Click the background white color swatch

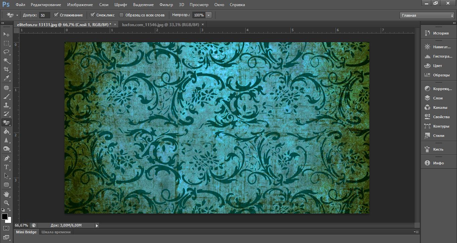(x=9, y=221)
